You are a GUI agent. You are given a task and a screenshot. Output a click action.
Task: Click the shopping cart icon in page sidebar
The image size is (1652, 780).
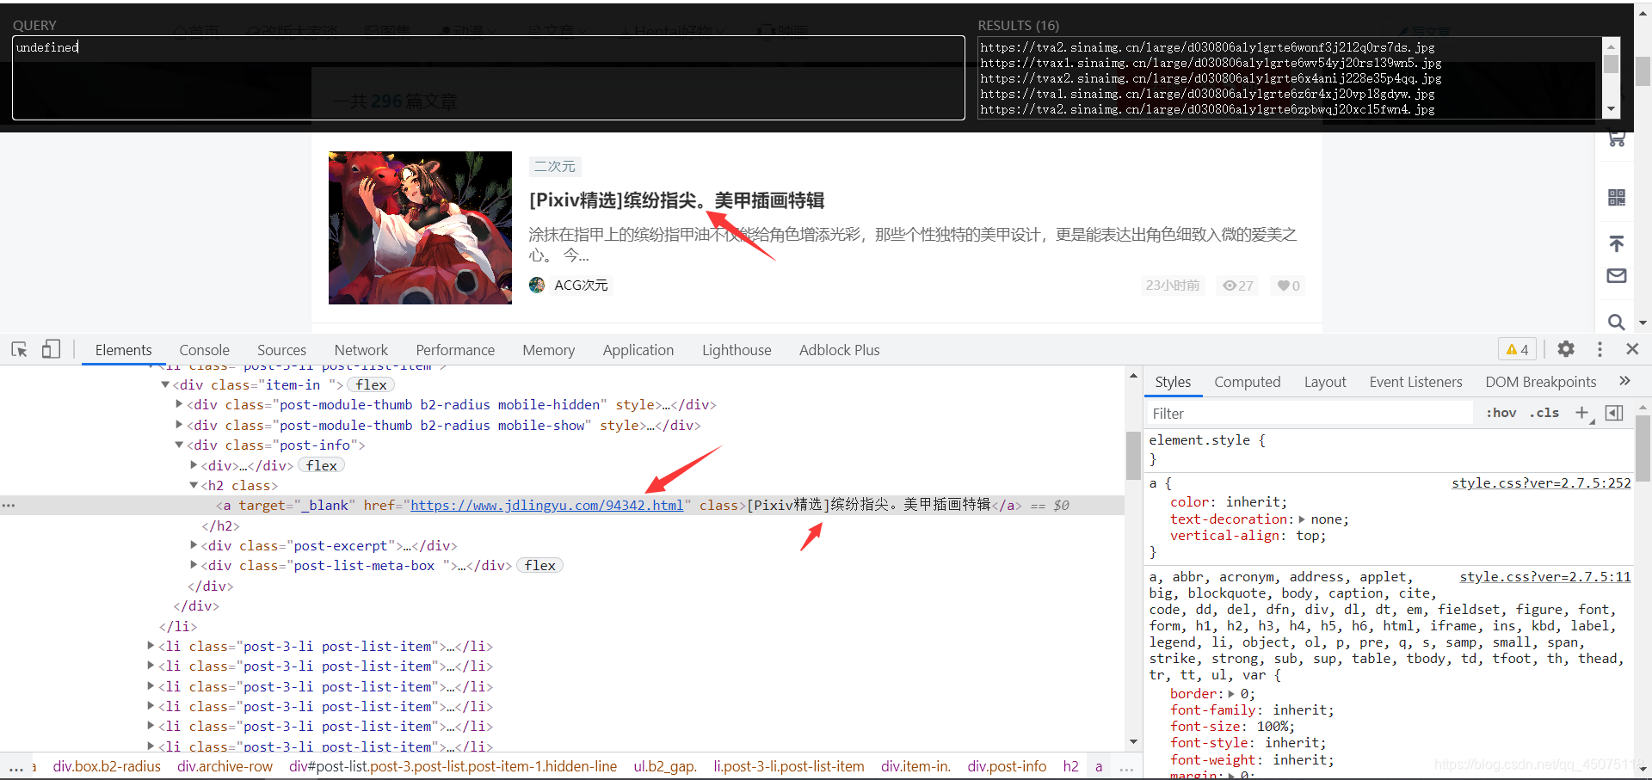pos(1617,138)
